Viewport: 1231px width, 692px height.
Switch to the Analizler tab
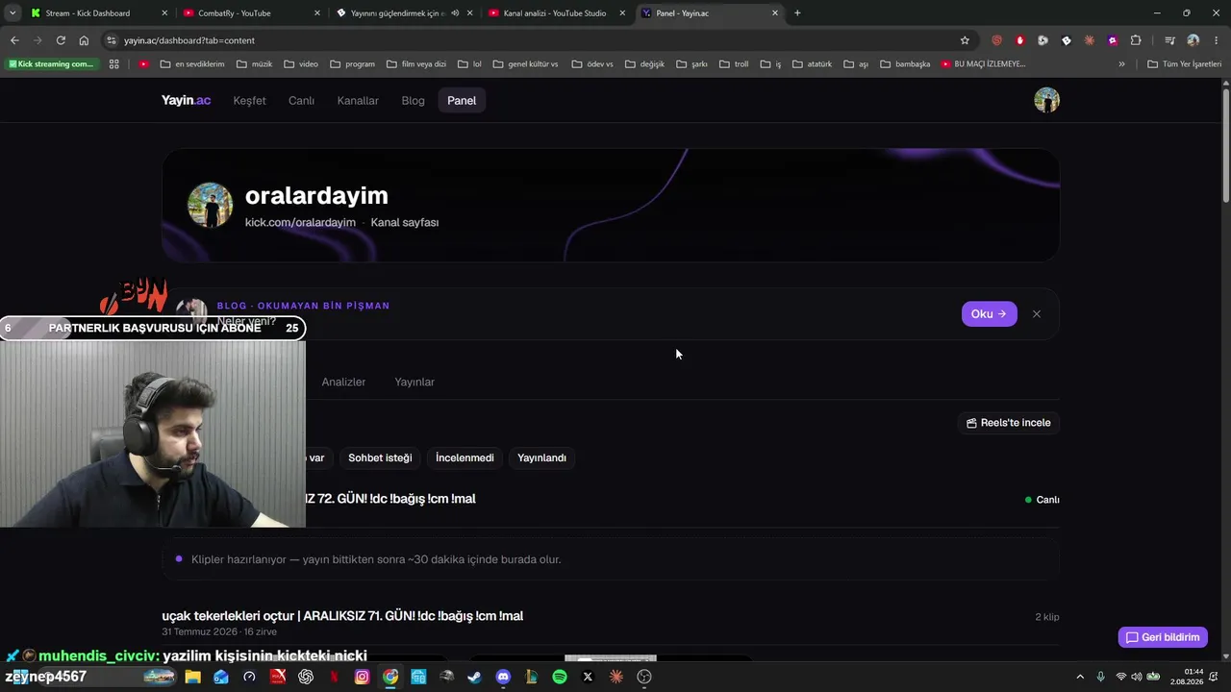click(343, 382)
